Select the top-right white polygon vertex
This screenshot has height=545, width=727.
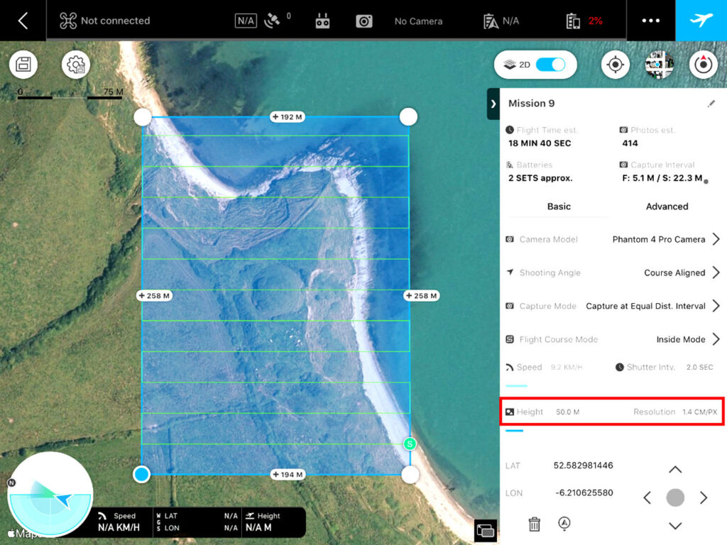click(408, 116)
